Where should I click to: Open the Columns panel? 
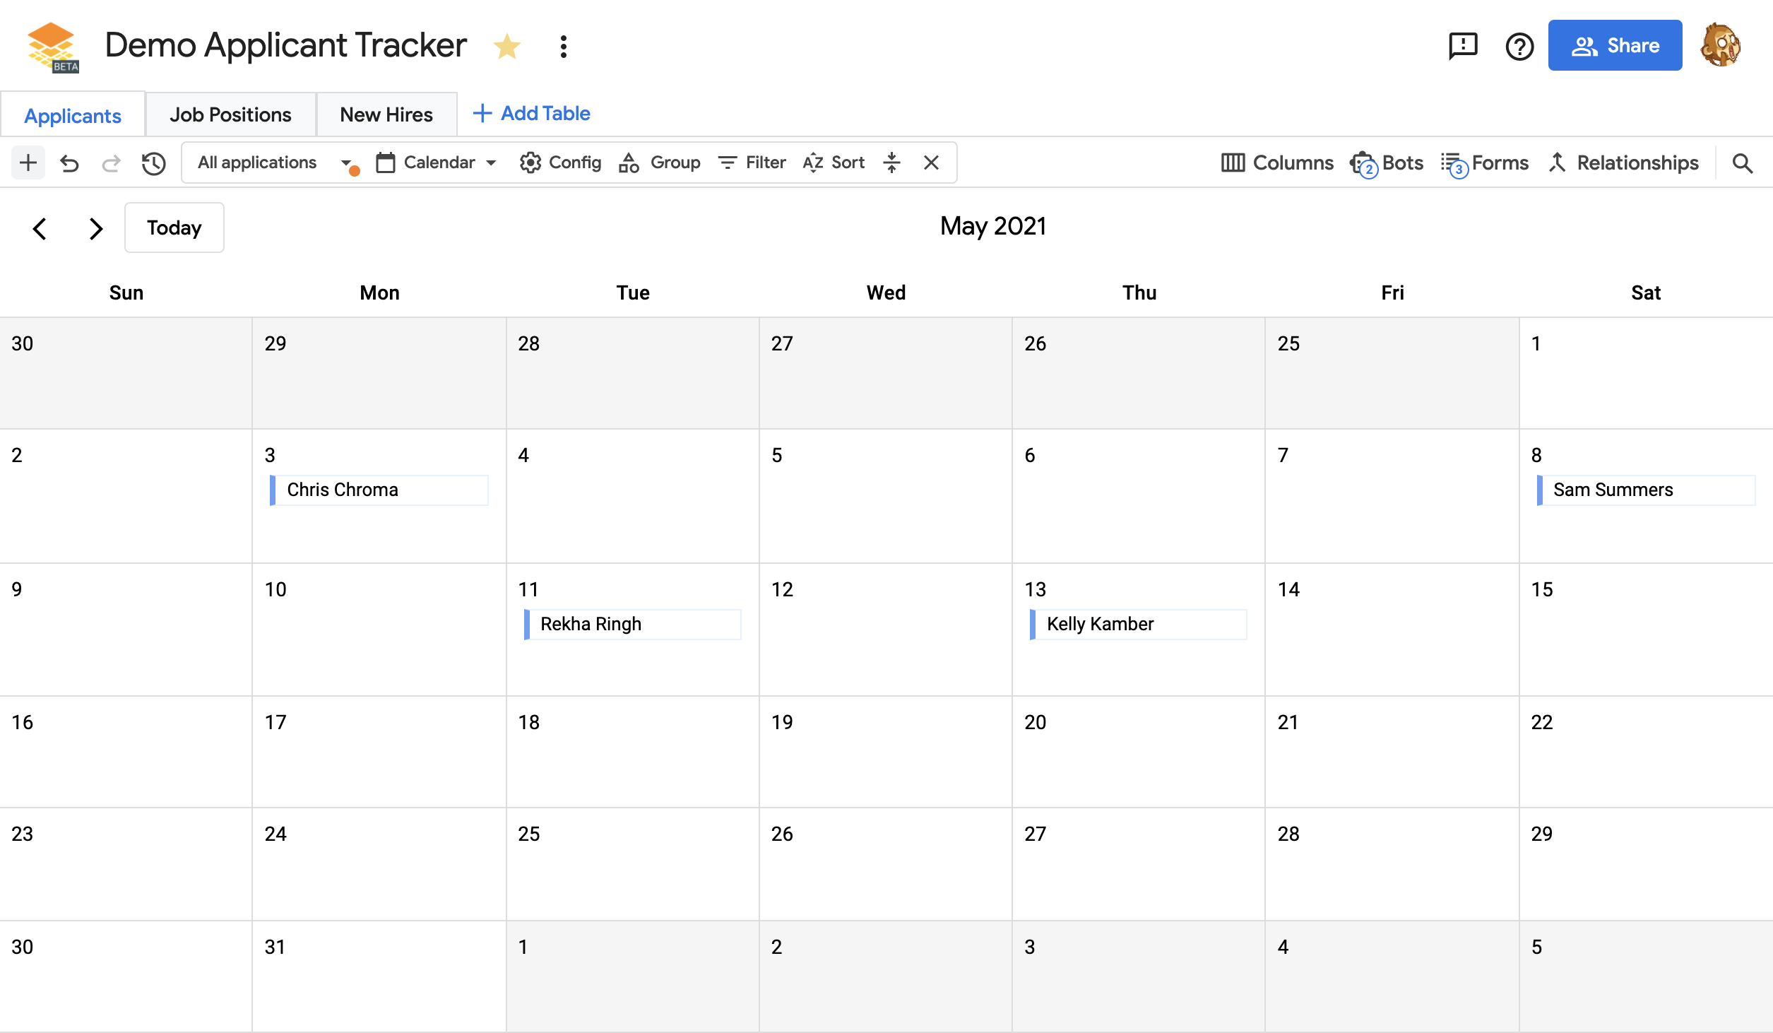pyautogui.click(x=1277, y=163)
